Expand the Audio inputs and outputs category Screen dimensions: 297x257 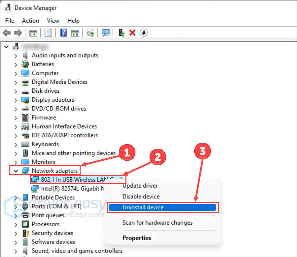click(16, 56)
